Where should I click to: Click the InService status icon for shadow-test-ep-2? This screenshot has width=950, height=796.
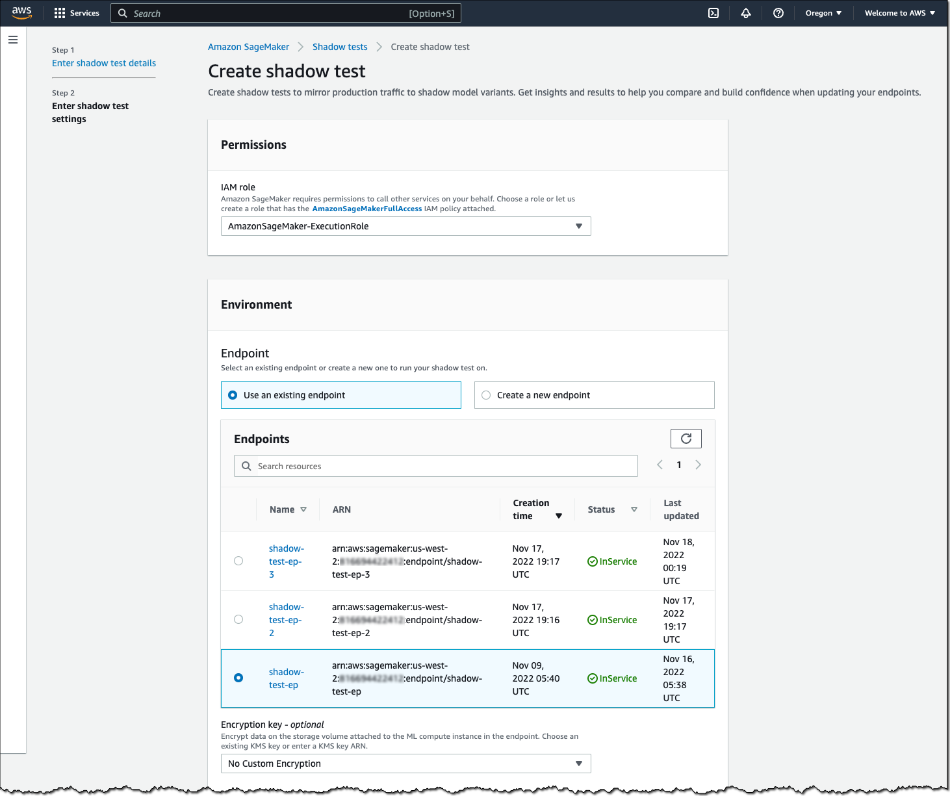(x=593, y=620)
